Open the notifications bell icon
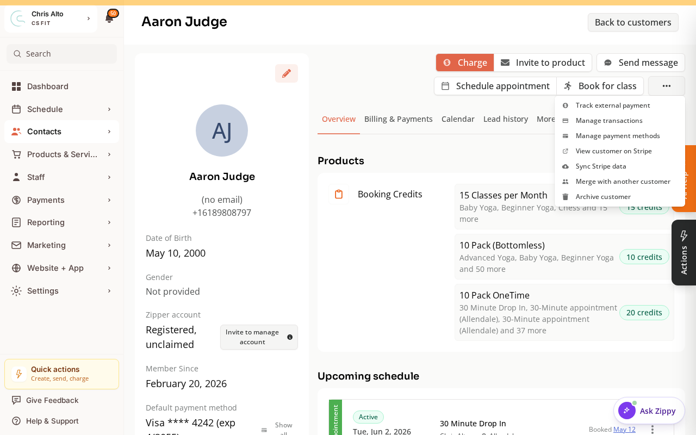696x435 pixels. tap(109, 18)
